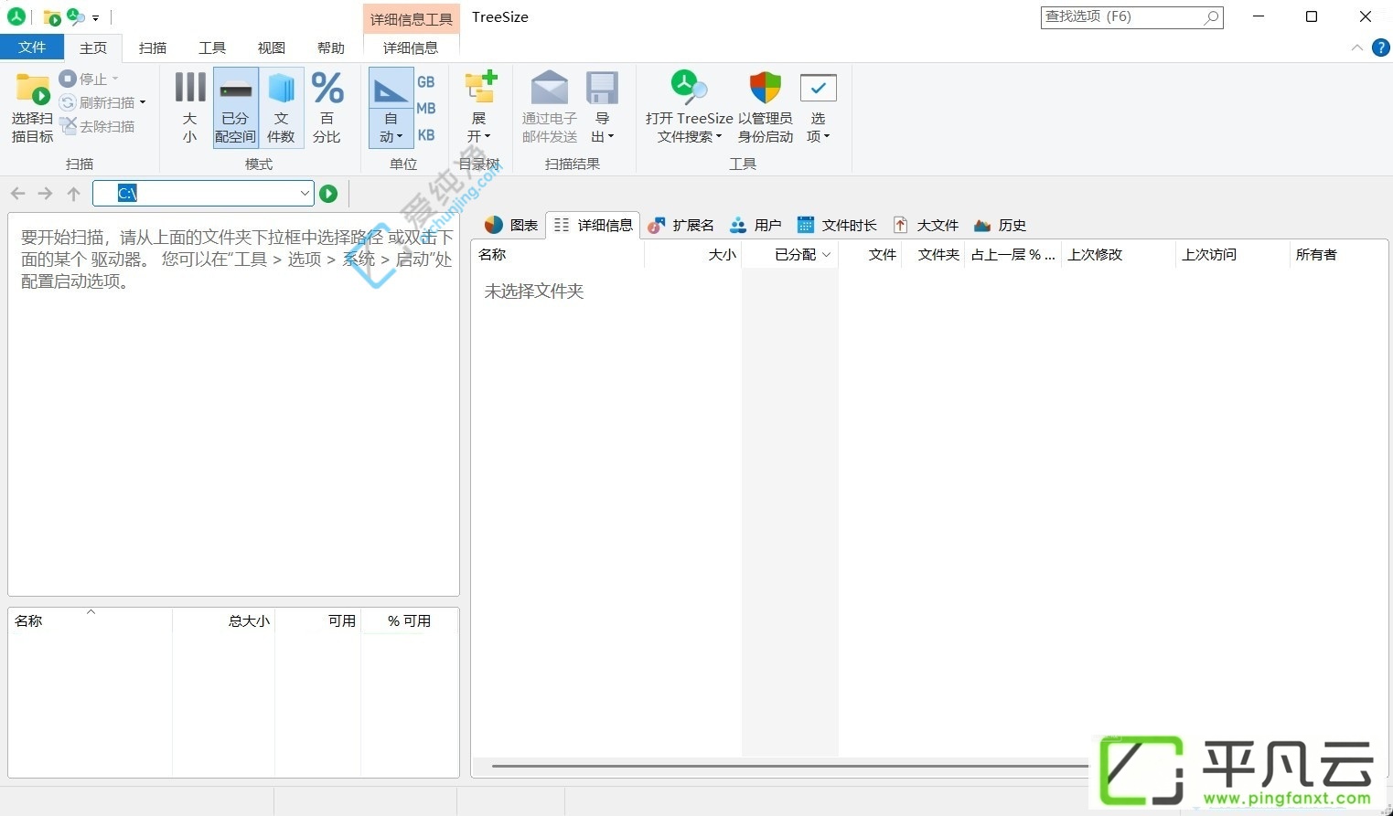Image resolution: width=1393 pixels, height=816 pixels.
Task: Sort drives list by Total size
Action: click(224, 621)
